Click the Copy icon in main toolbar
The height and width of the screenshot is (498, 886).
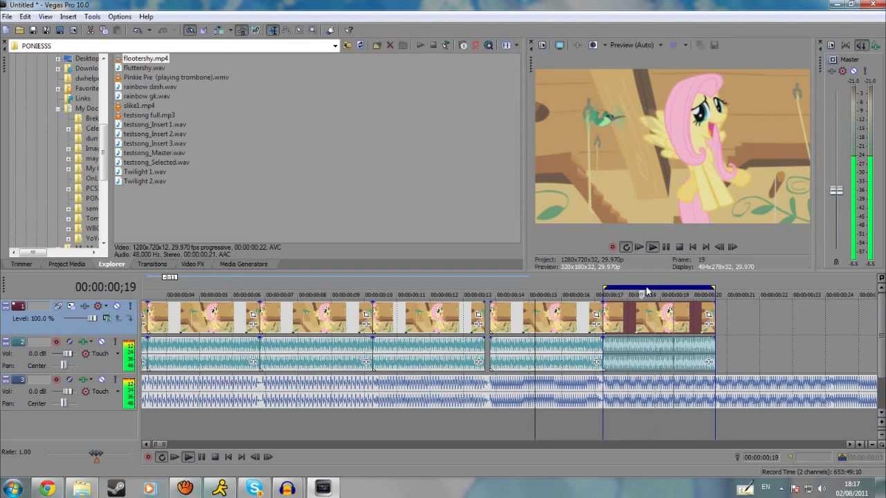(x=104, y=30)
